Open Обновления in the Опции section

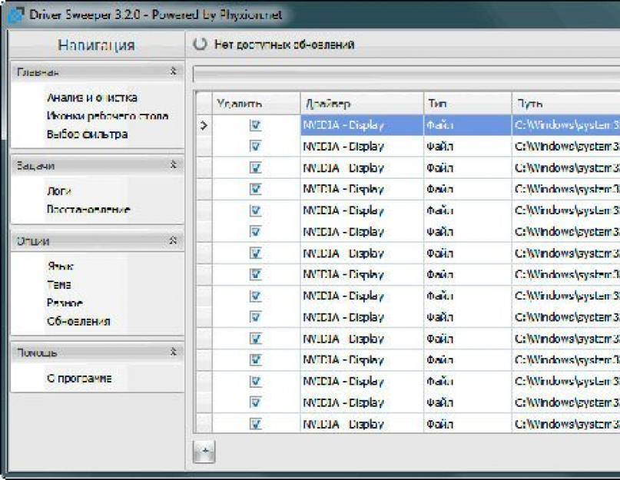point(78,321)
